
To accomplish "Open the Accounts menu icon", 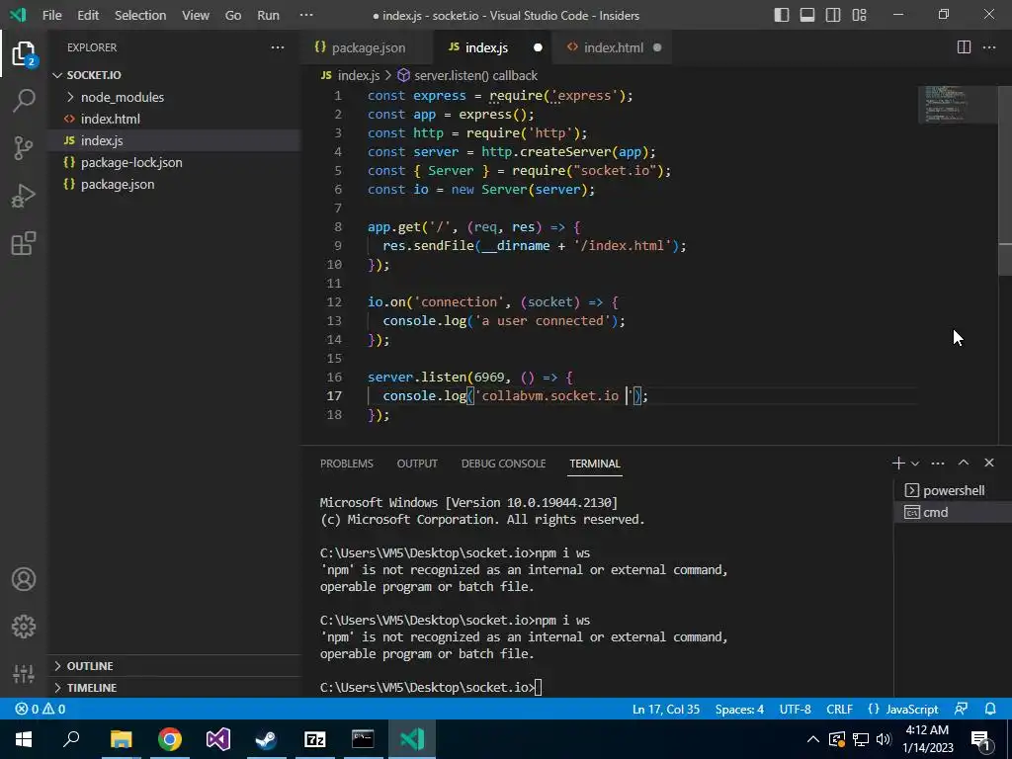I will 24,579.
